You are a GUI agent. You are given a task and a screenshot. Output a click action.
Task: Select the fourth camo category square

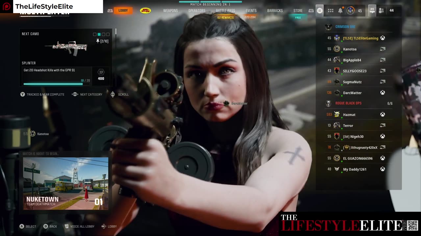pyautogui.click(x=108, y=34)
